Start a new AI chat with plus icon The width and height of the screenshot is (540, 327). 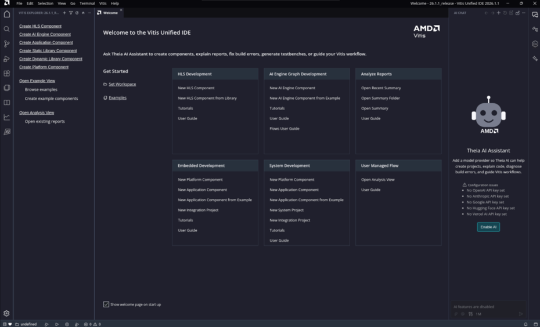pos(499,13)
